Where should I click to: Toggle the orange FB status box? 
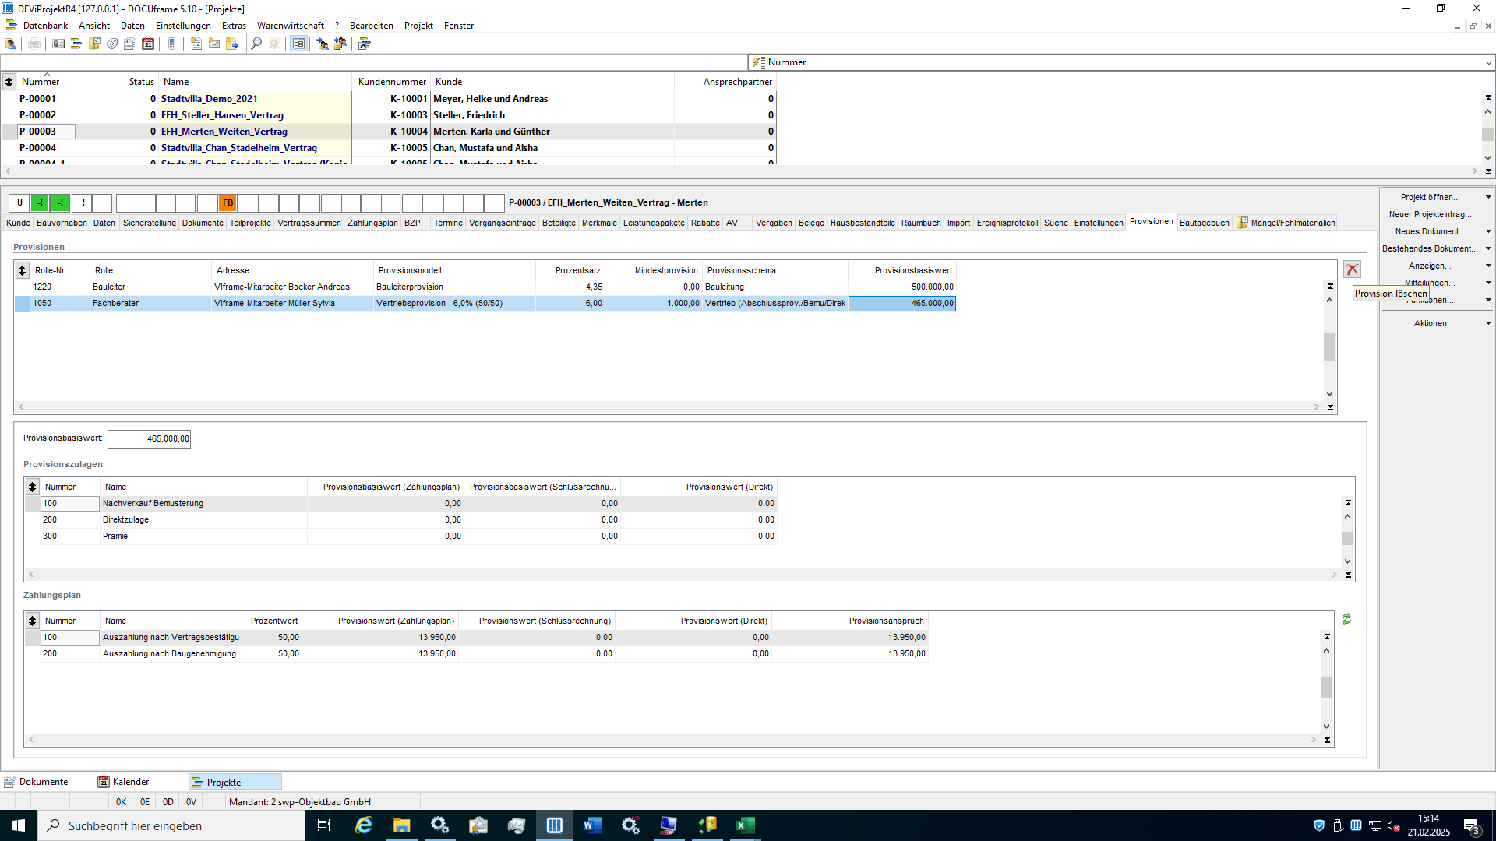point(228,203)
